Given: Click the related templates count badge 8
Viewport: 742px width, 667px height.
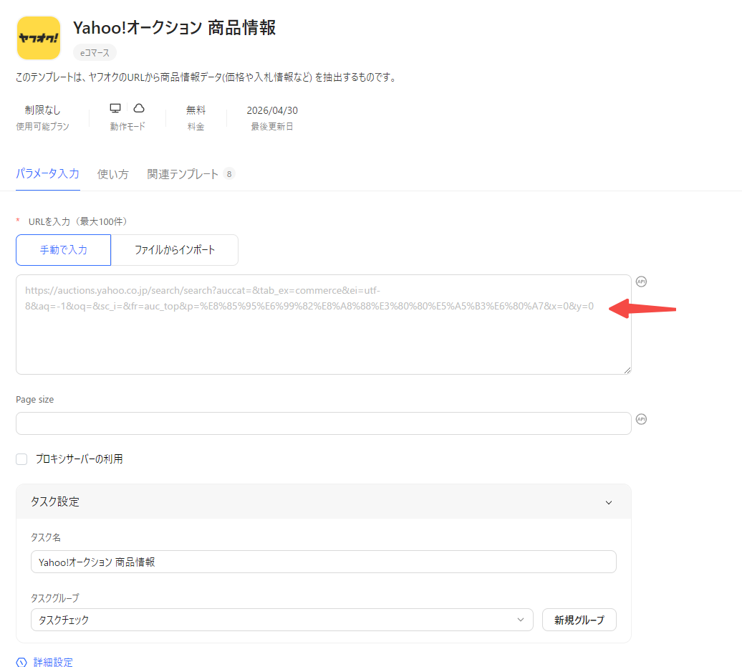Looking at the screenshot, I should 229,174.
